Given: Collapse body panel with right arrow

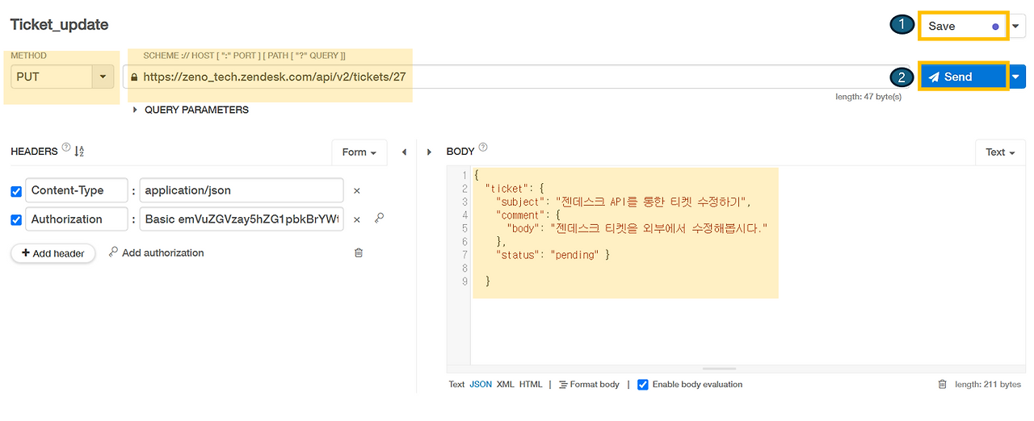Looking at the screenshot, I should (429, 152).
